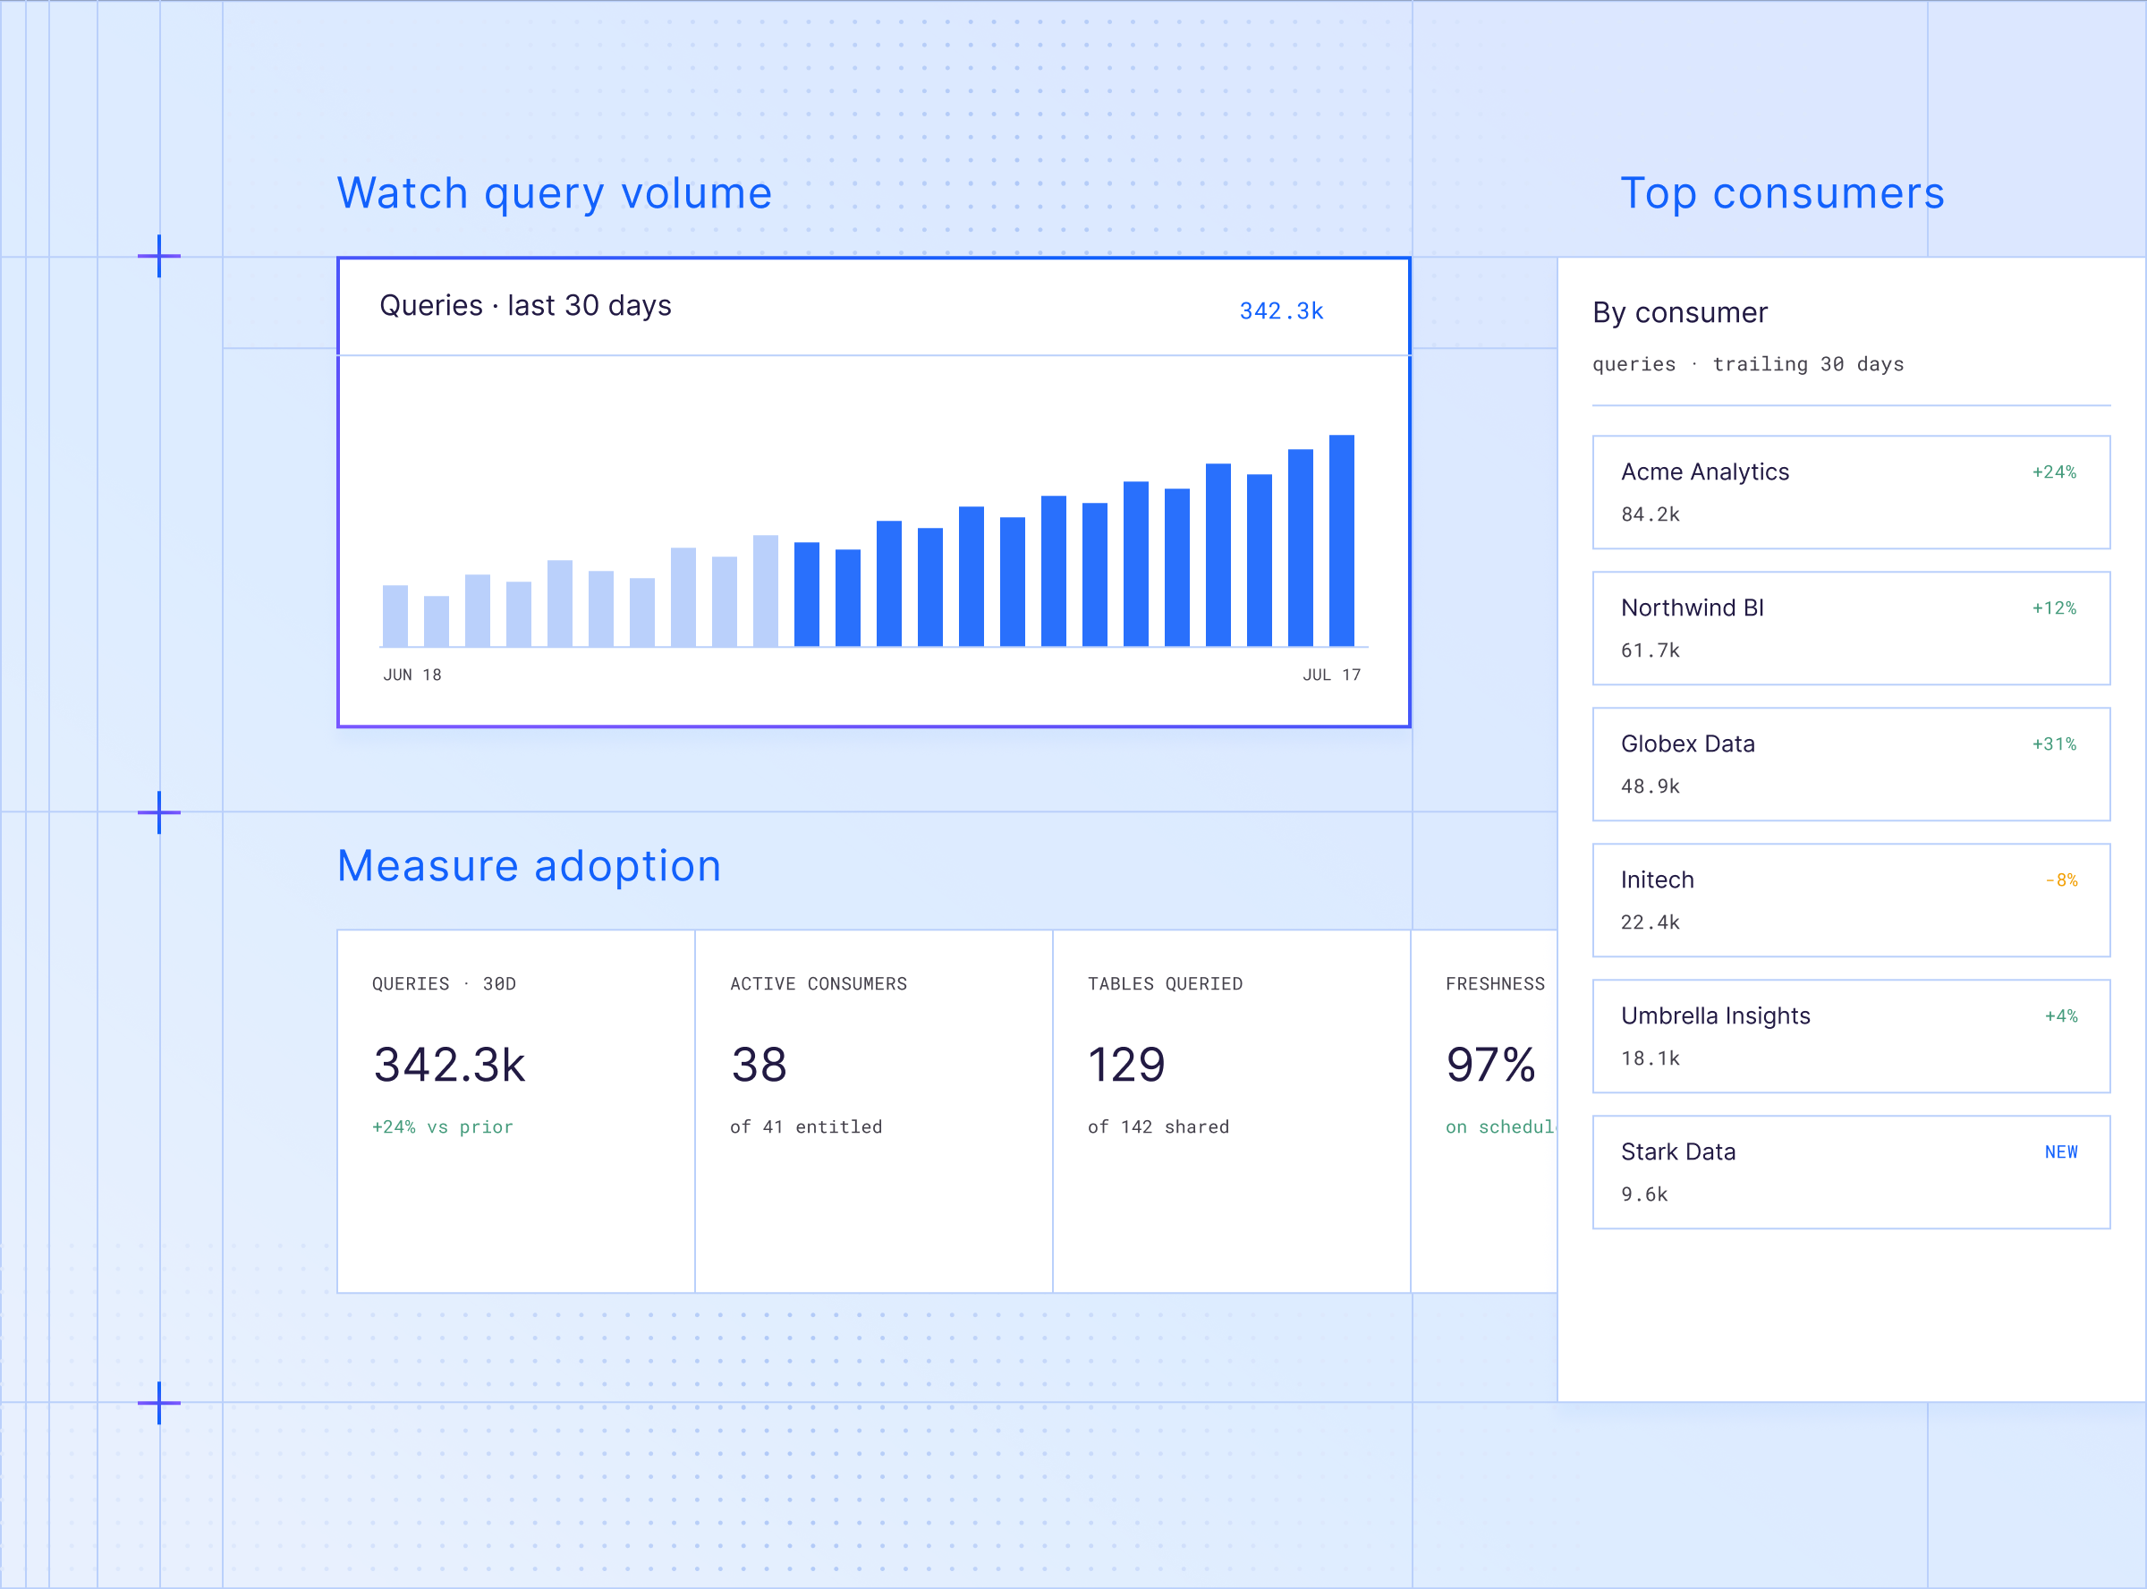Image resolution: width=2147 pixels, height=1589 pixels.
Task: Click the 84.2k value under Acme Analytics
Action: [1650, 514]
